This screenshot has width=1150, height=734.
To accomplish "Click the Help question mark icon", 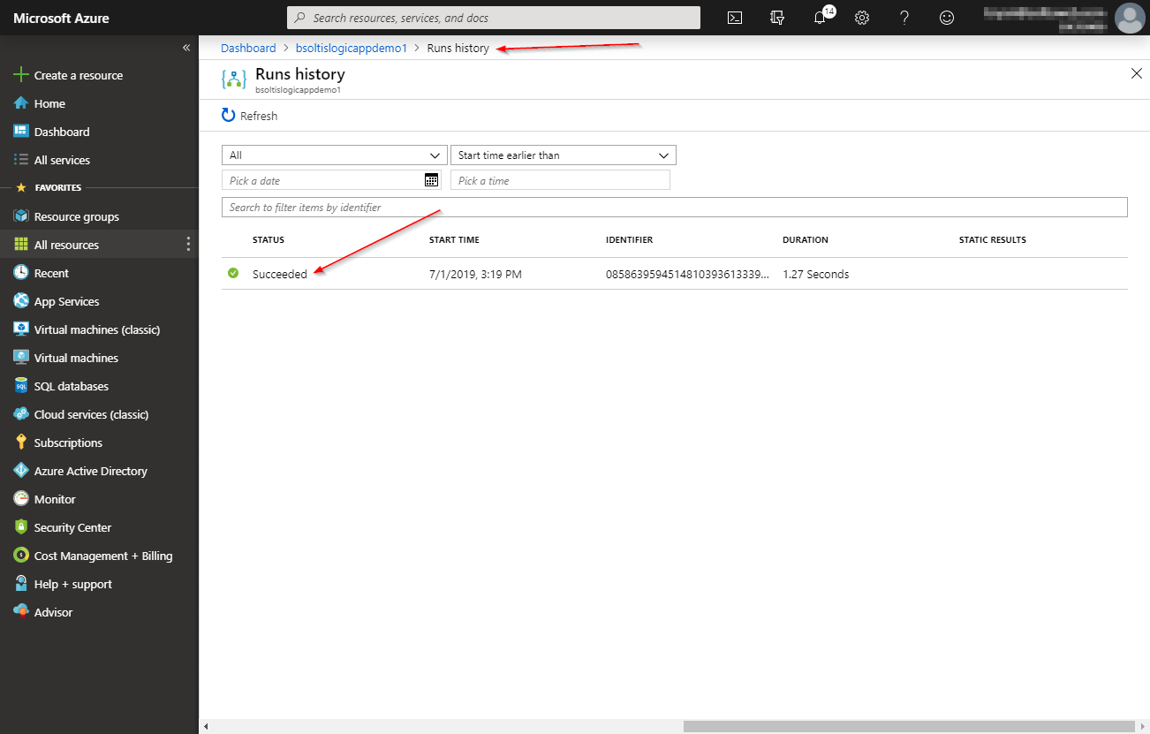I will (x=904, y=18).
